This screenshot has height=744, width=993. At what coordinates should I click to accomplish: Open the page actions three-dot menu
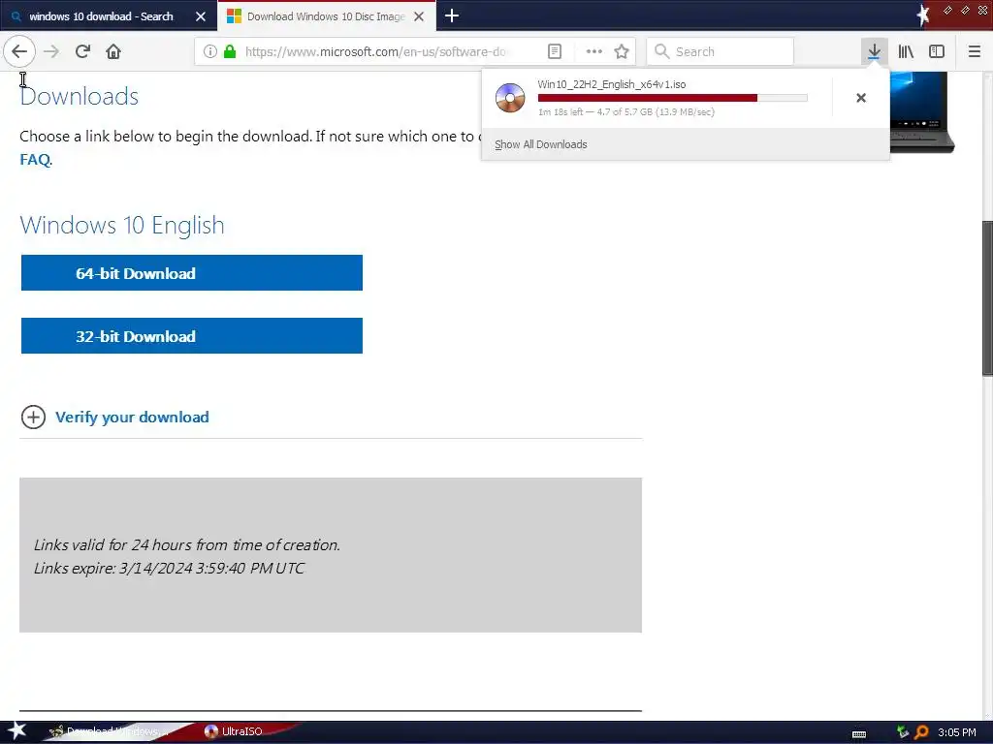593,51
